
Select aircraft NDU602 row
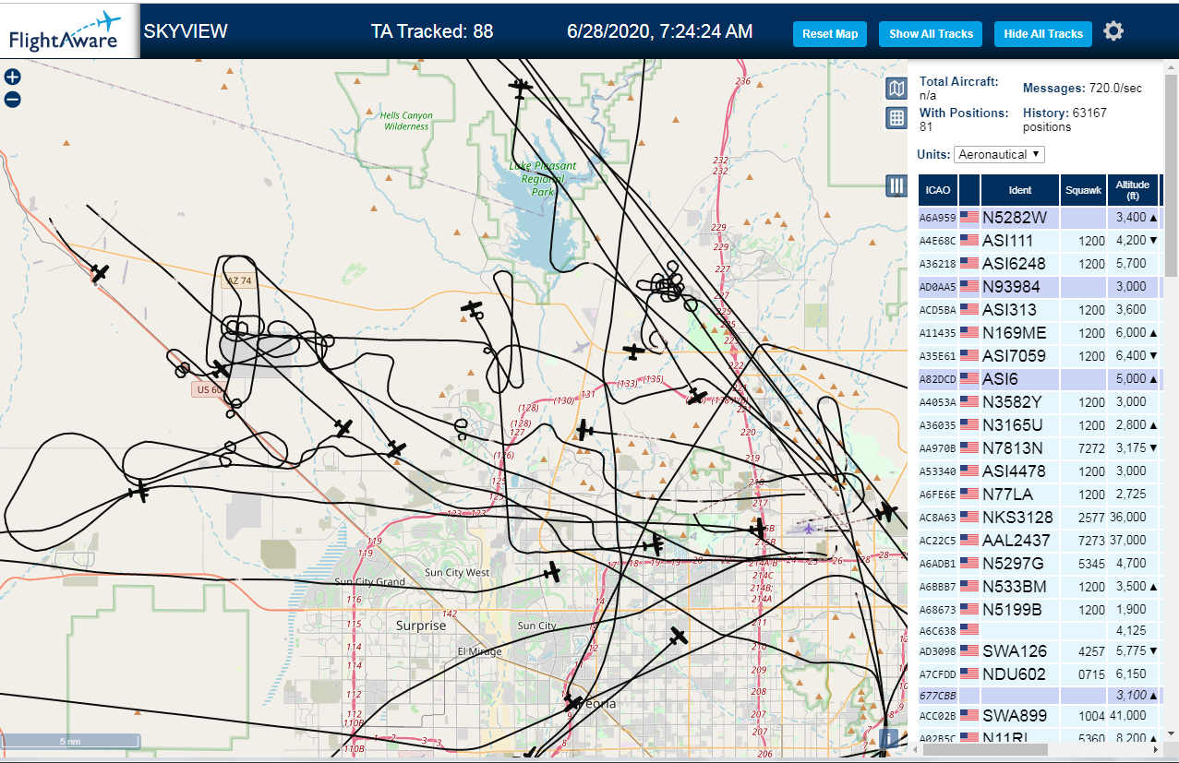(x=1039, y=674)
